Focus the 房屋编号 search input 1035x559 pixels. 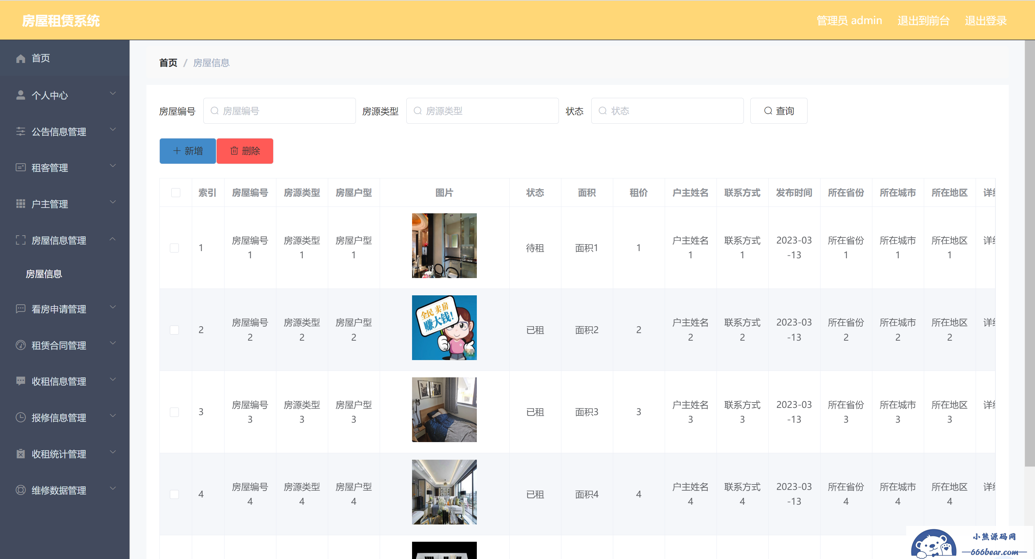point(279,111)
